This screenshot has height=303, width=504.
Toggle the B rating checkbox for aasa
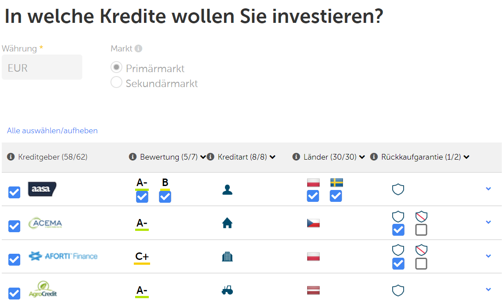(165, 197)
